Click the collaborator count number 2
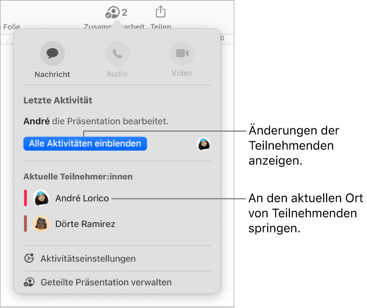 click(x=125, y=12)
